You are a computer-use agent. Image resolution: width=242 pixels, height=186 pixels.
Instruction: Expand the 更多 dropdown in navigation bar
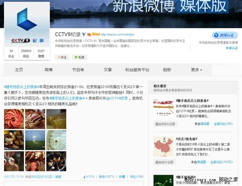tap(196, 70)
